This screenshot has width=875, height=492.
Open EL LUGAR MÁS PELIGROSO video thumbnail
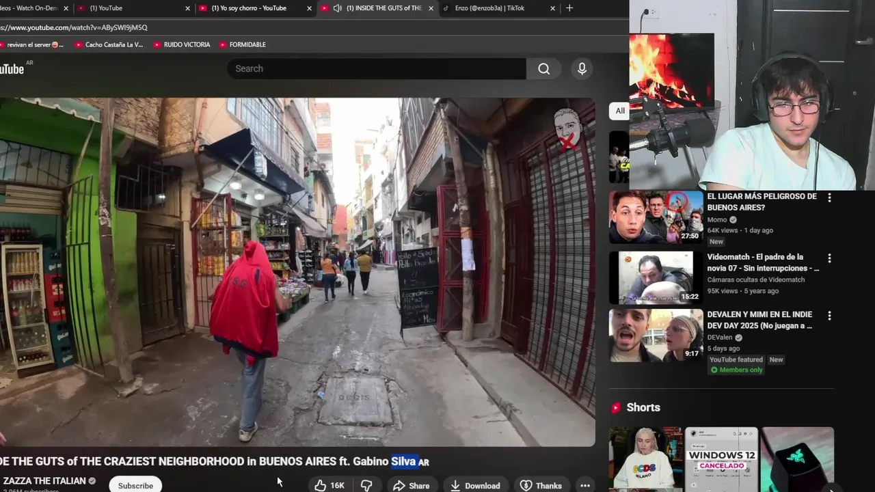pyautogui.click(x=656, y=217)
